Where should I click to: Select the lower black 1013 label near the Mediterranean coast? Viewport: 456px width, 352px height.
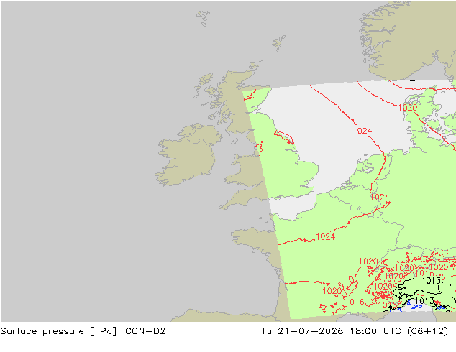[424, 300]
